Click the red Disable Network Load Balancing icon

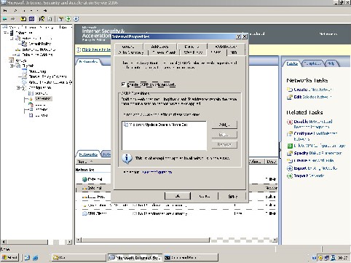click(x=290, y=122)
